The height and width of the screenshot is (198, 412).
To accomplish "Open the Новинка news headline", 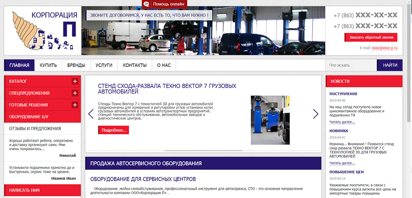I will tap(339, 131).
